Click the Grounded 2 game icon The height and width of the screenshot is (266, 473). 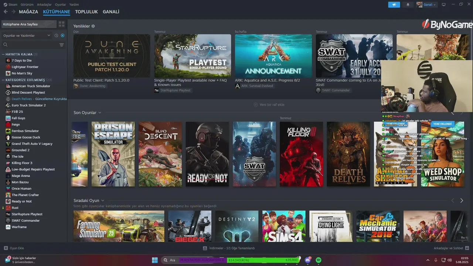coord(8,150)
